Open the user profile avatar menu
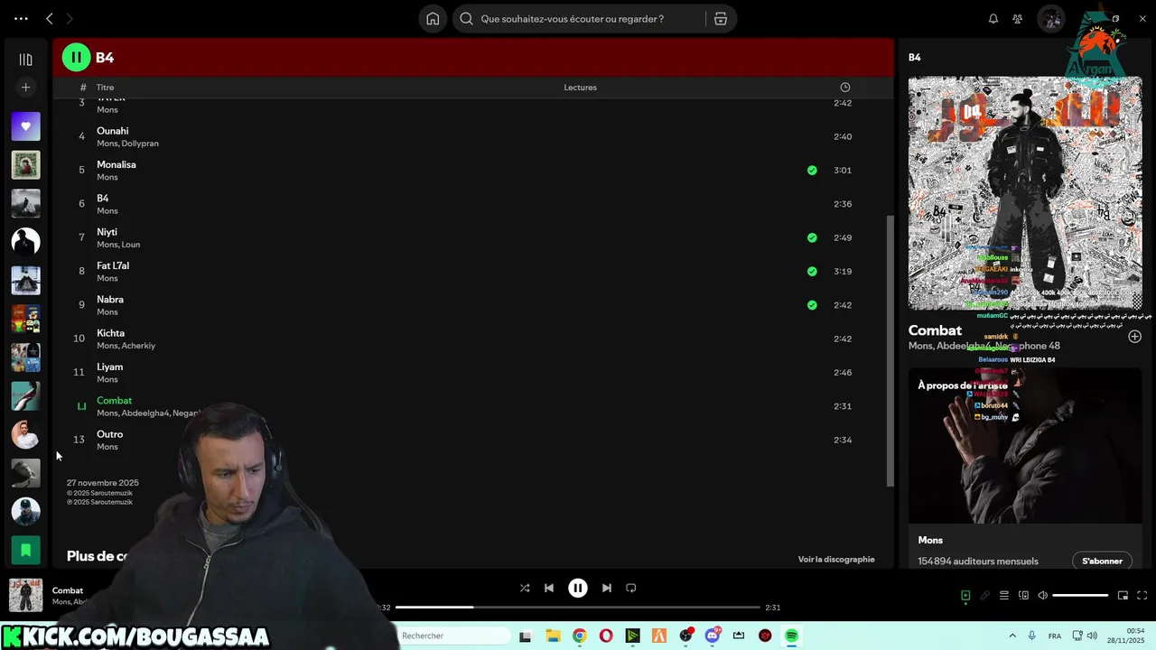The height and width of the screenshot is (650, 1156). click(x=1051, y=19)
